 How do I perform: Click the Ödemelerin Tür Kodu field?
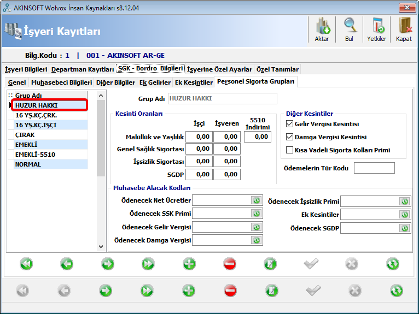point(374,168)
